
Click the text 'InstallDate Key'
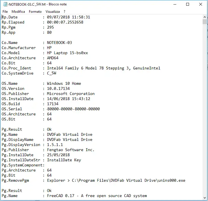point(64,160)
